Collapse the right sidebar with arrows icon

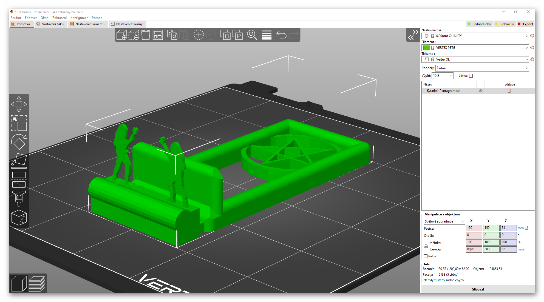coord(413,35)
